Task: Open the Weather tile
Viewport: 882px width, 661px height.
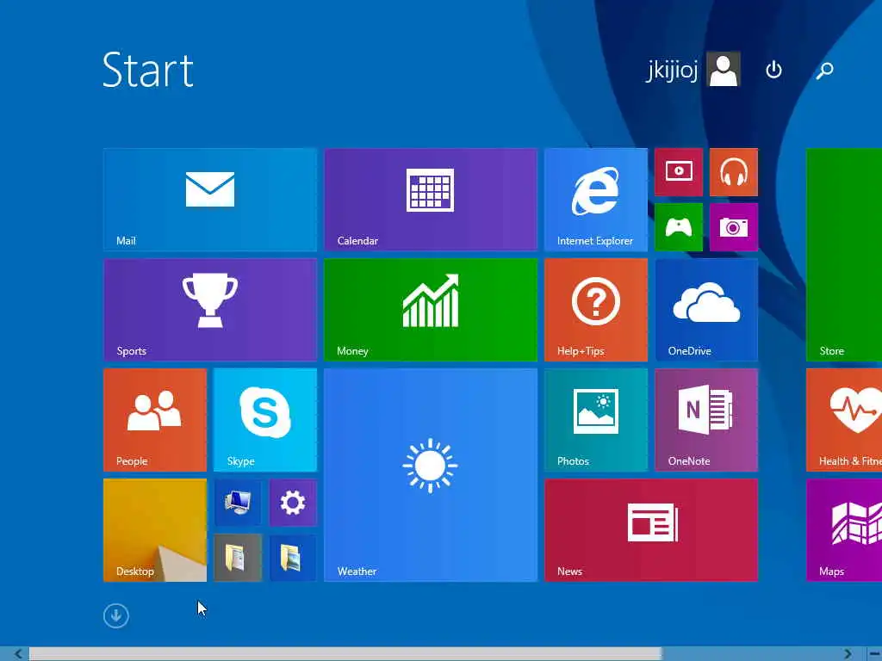Action: (x=431, y=474)
